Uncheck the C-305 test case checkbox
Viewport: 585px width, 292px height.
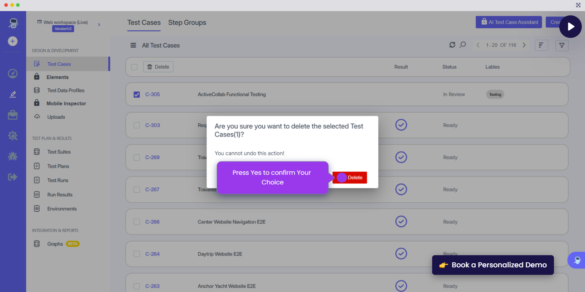[x=137, y=95]
